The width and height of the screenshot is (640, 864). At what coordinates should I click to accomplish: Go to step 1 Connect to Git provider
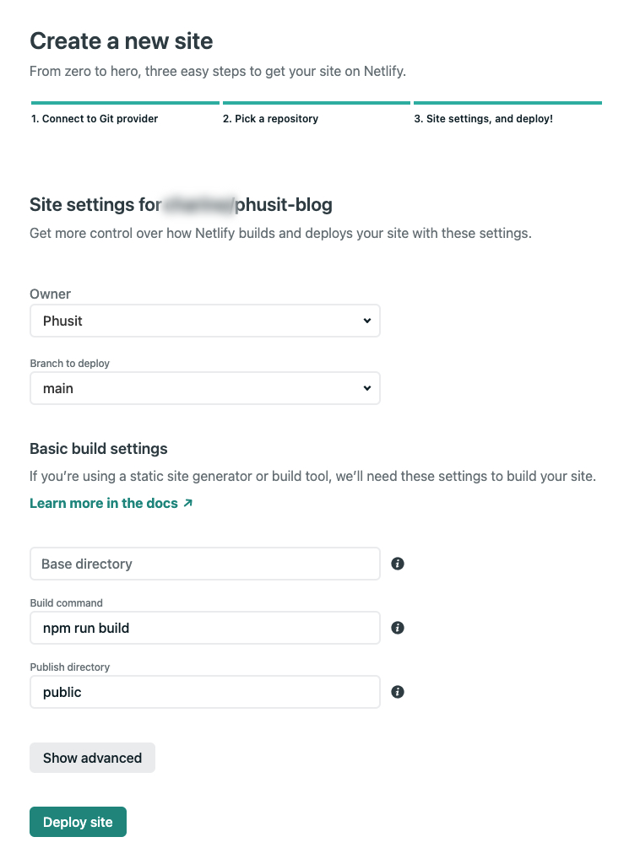click(x=95, y=119)
